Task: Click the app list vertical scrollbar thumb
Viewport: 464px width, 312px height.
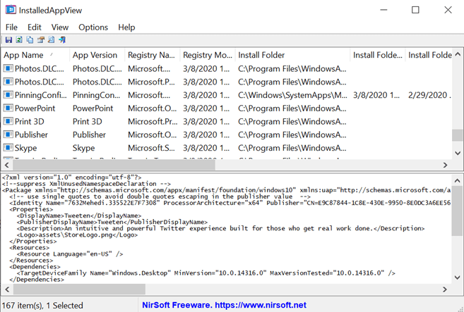Action: (x=458, y=135)
